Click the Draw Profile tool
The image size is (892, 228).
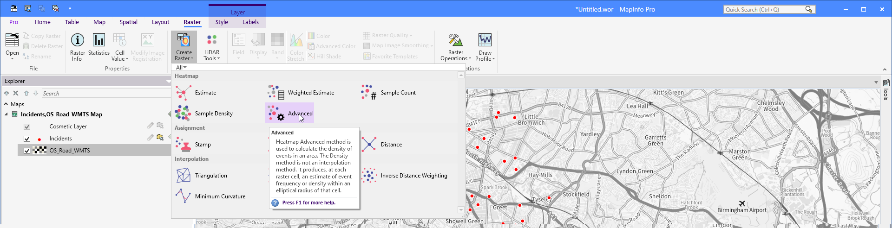pos(485,47)
